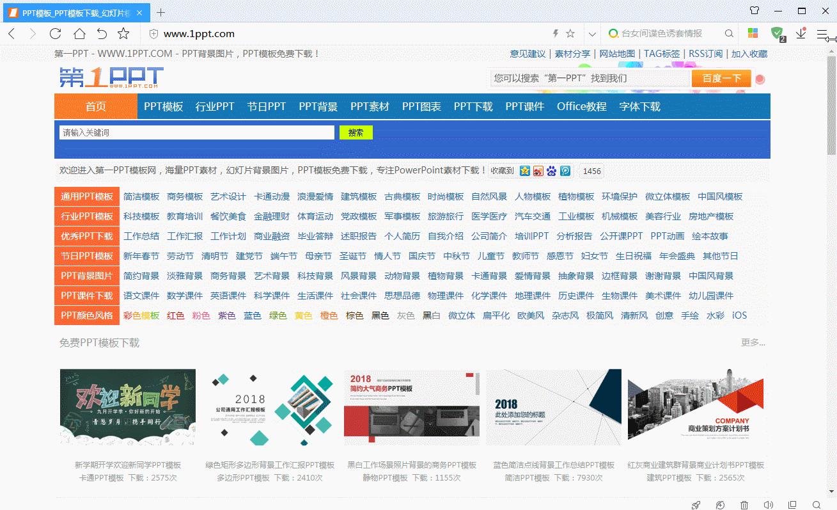Click the split window status icon
This screenshot has height=510, width=837.
point(792,505)
